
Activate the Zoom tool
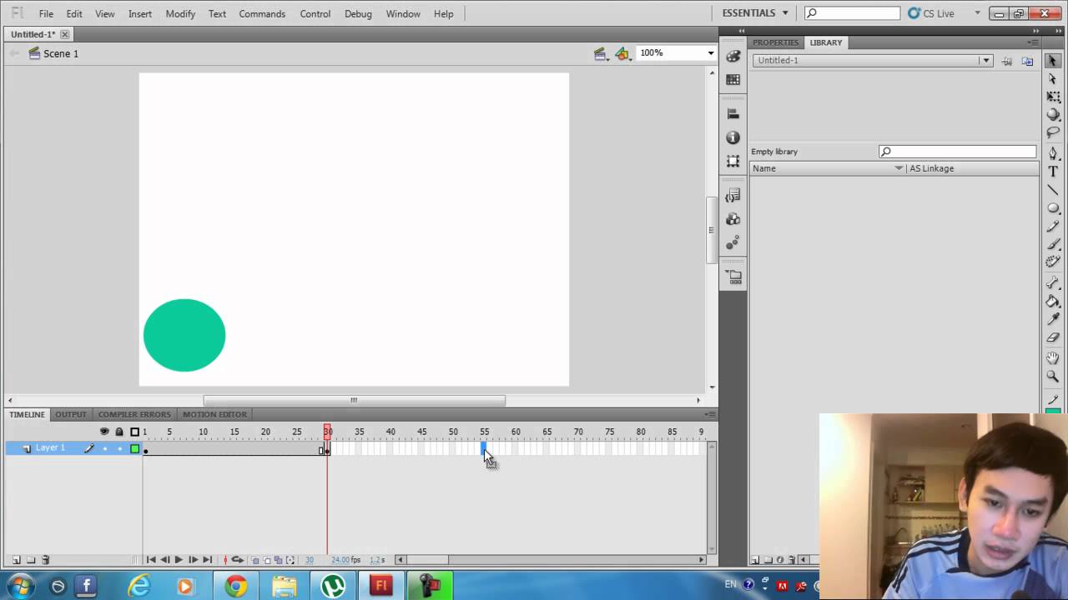[x=1053, y=377]
